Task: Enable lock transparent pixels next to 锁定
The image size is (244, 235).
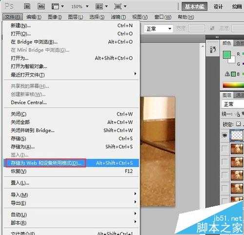Action: (x=238, y=124)
